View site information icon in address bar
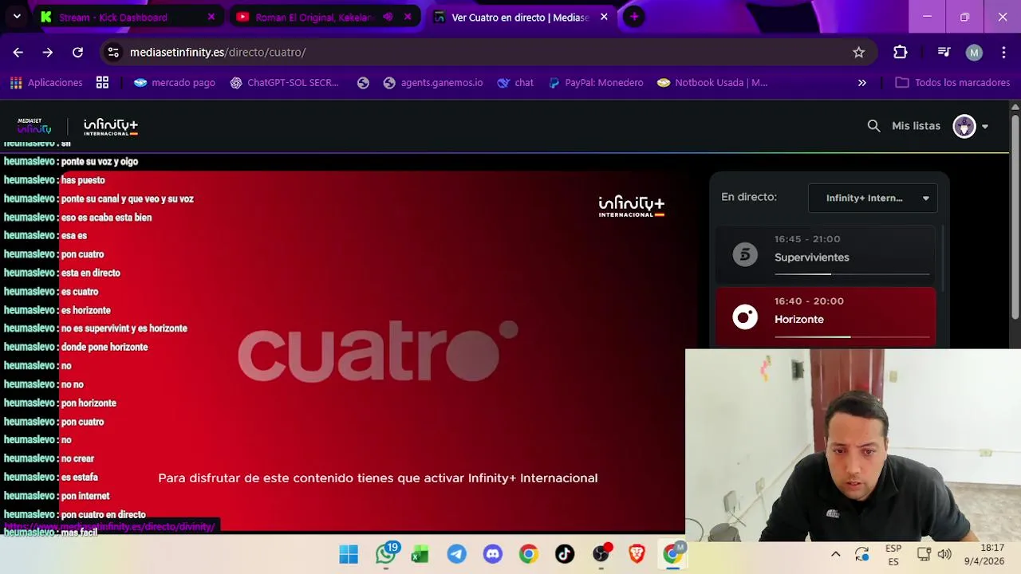The image size is (1021, 574). (x=113, y=52)
